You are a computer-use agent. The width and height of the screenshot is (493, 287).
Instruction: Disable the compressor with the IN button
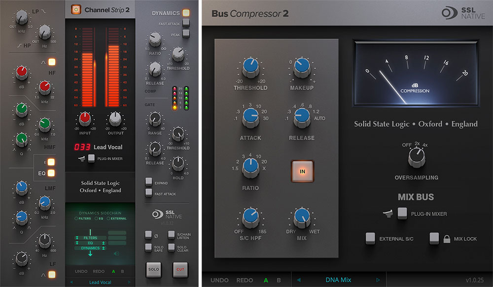tap(302, 171)
